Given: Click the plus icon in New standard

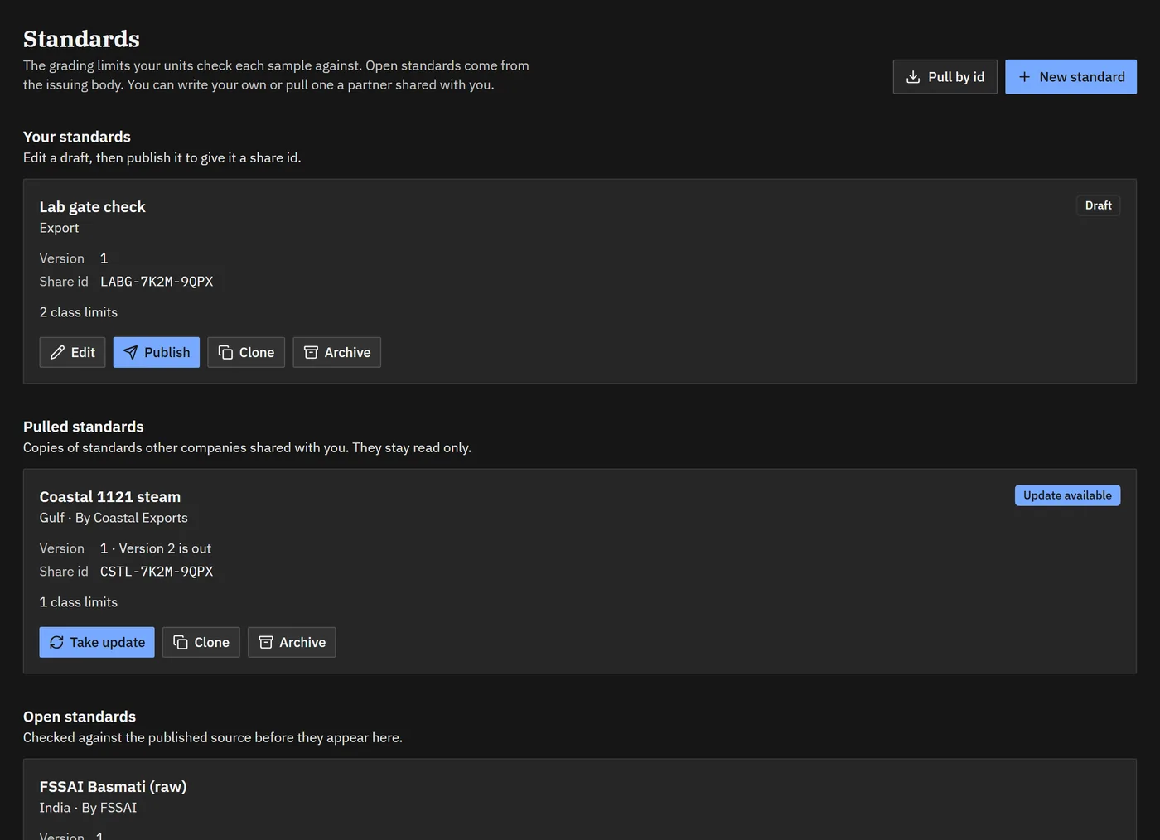Looking at the screenshot, I should pyautogui.click(x=1024, y=77).
